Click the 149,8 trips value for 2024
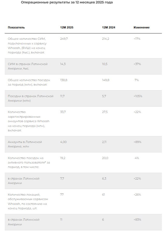Image resolution: width=165 pixels, height=233 pixels. (106, 80)
